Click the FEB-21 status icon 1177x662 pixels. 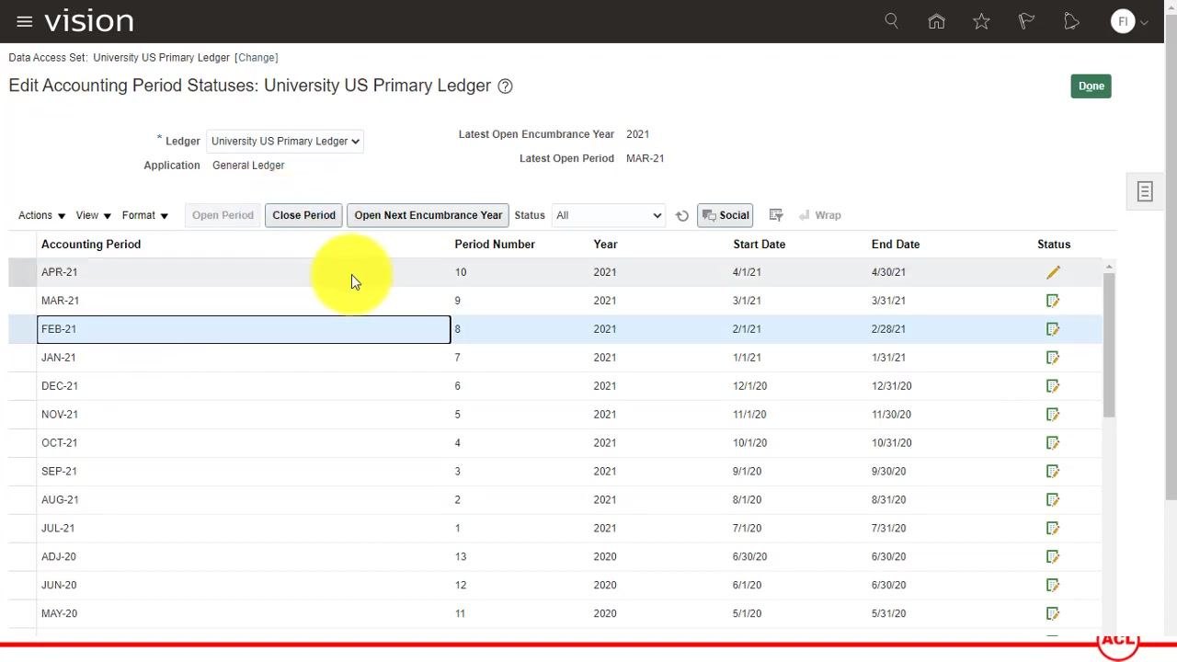1053,329
